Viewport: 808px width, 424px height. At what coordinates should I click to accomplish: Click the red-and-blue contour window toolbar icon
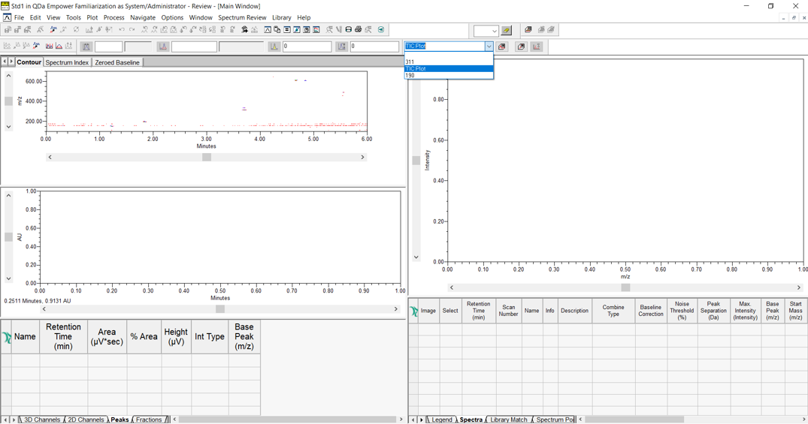316,30
